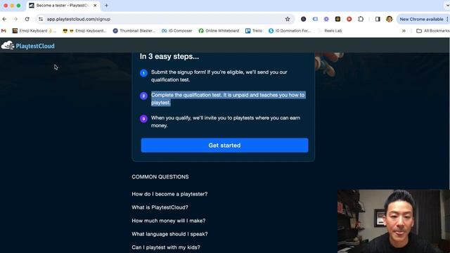Expand hidden bookmarks with double chevron
Viewport: 450px width, 253px height.
click(x=404, y=31)
